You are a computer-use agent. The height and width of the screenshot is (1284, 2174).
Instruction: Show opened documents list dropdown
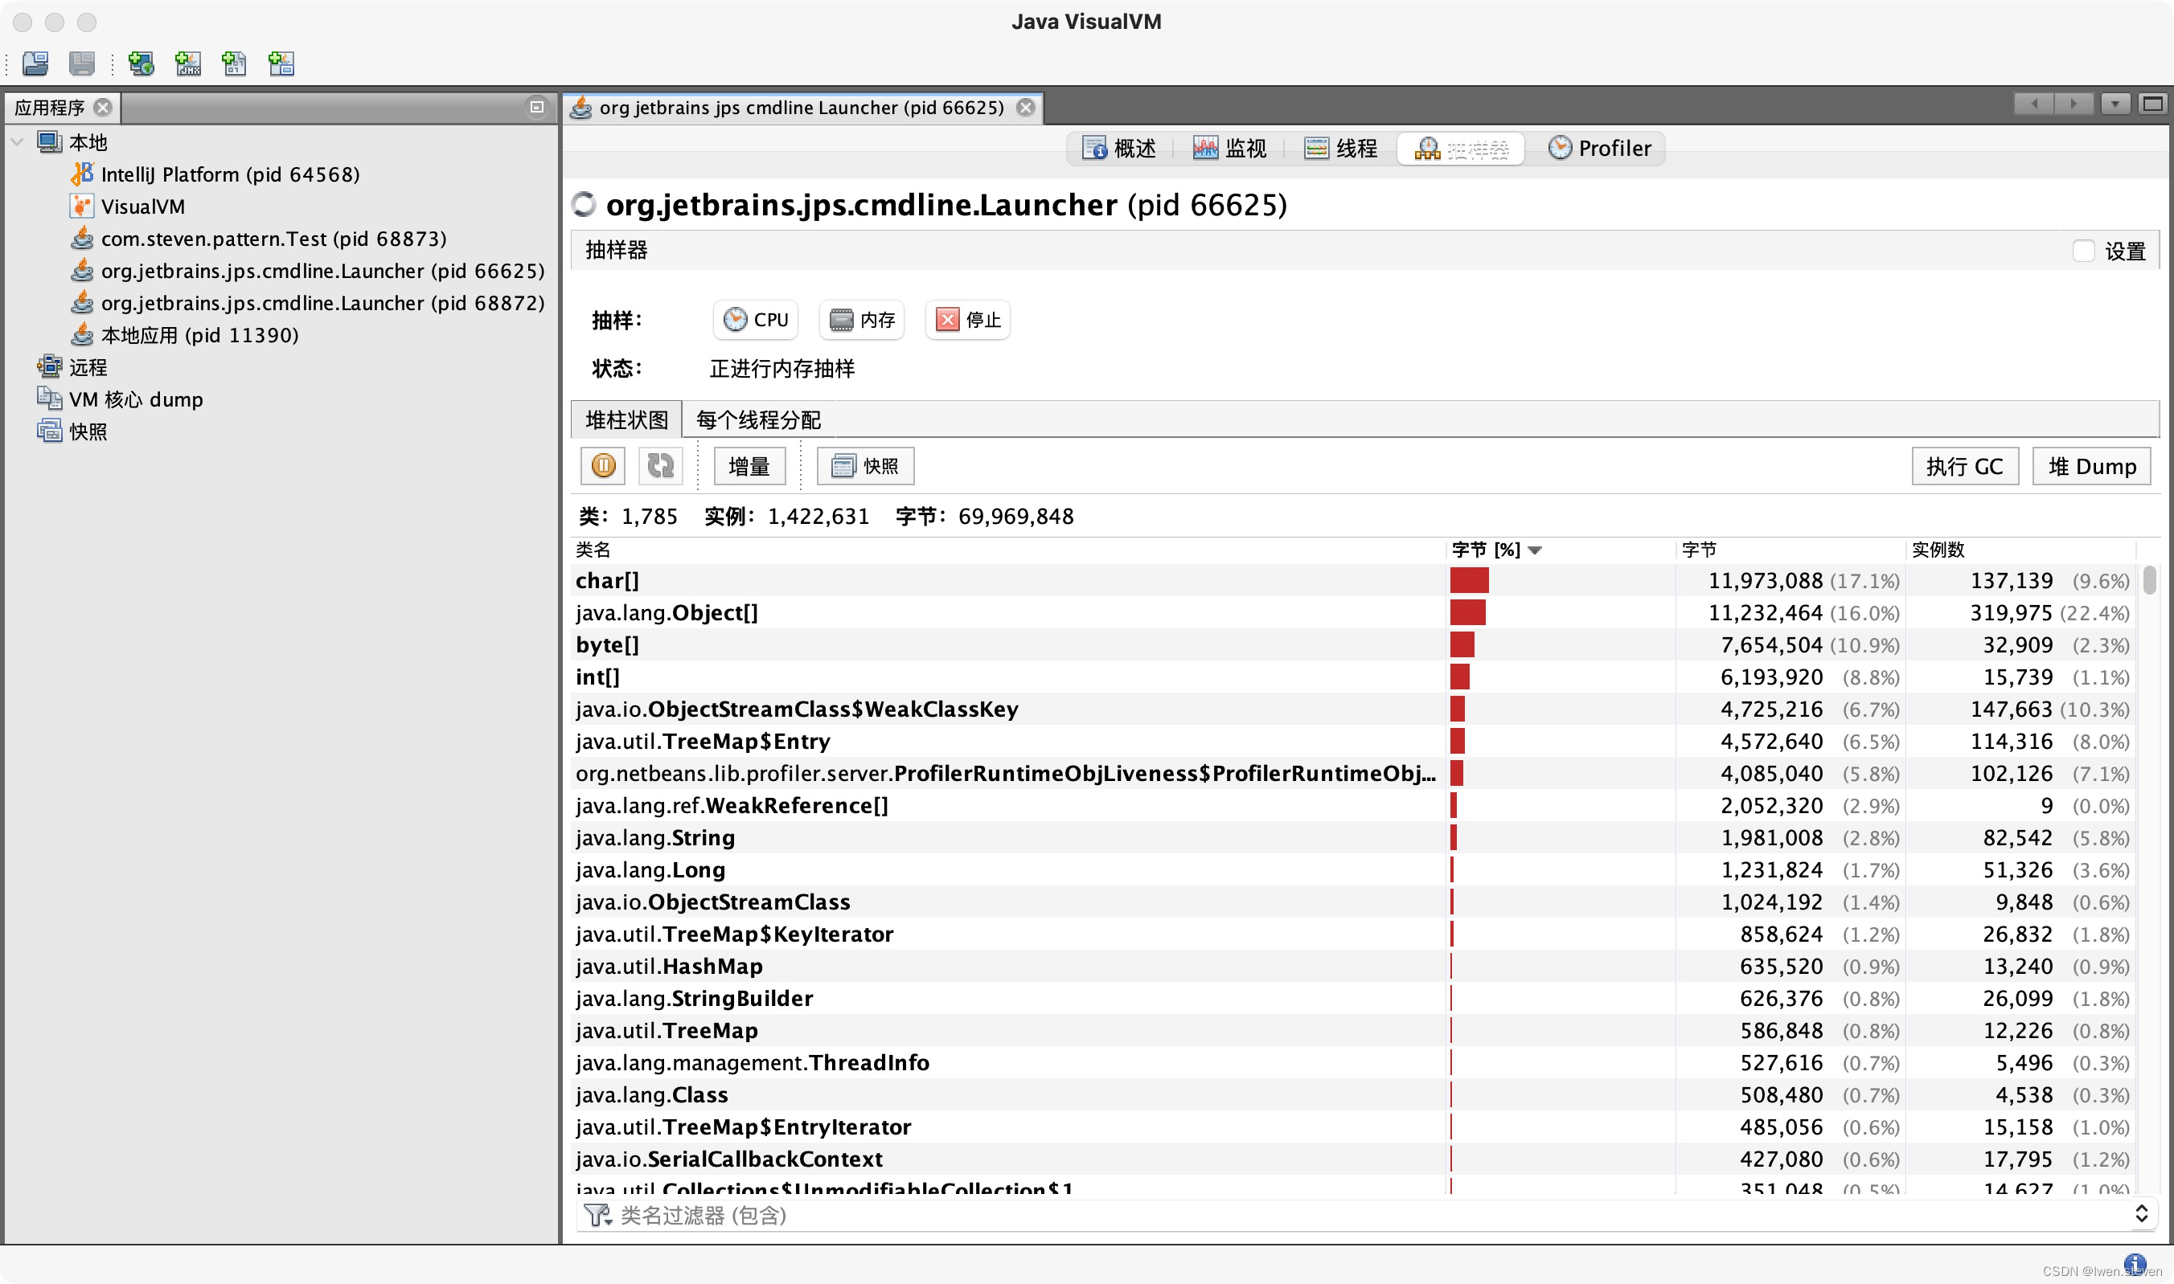click(2115, 104)
